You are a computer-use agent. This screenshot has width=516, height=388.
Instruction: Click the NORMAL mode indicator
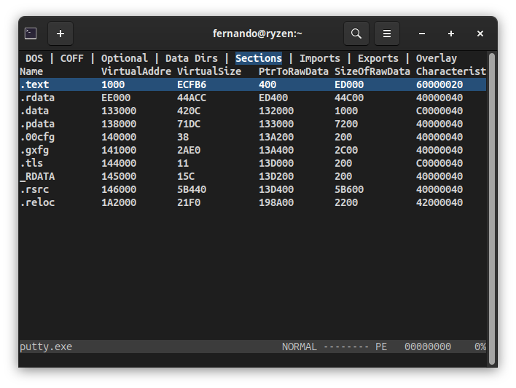299,347
